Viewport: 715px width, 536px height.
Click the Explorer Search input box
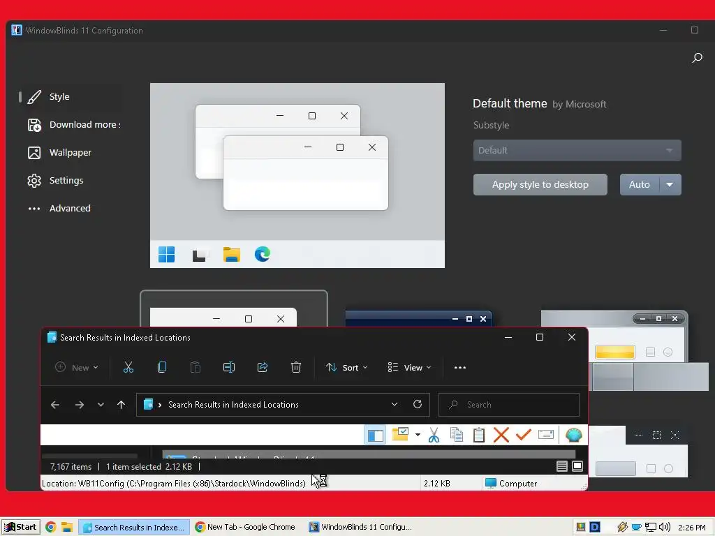(509, 405)
